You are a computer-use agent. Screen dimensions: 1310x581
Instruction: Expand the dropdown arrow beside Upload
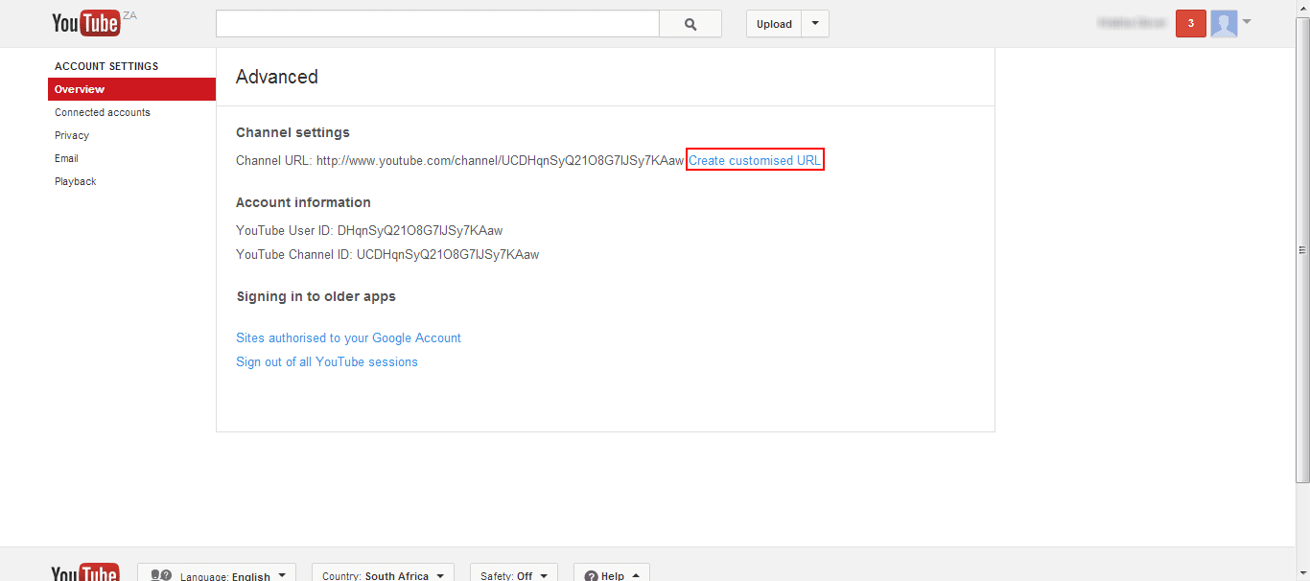tap(815, 24)
